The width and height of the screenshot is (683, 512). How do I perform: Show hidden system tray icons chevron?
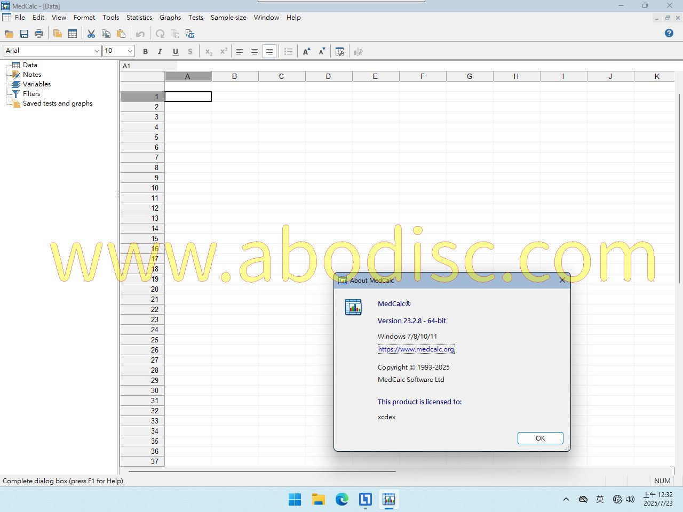coord(566,499)
